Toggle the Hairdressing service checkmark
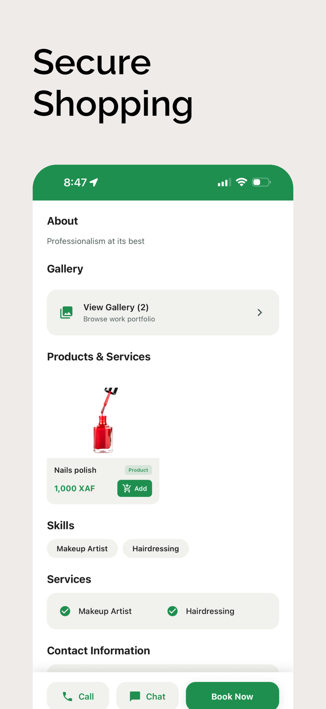The image size is (326, 709). coord(172,611)
